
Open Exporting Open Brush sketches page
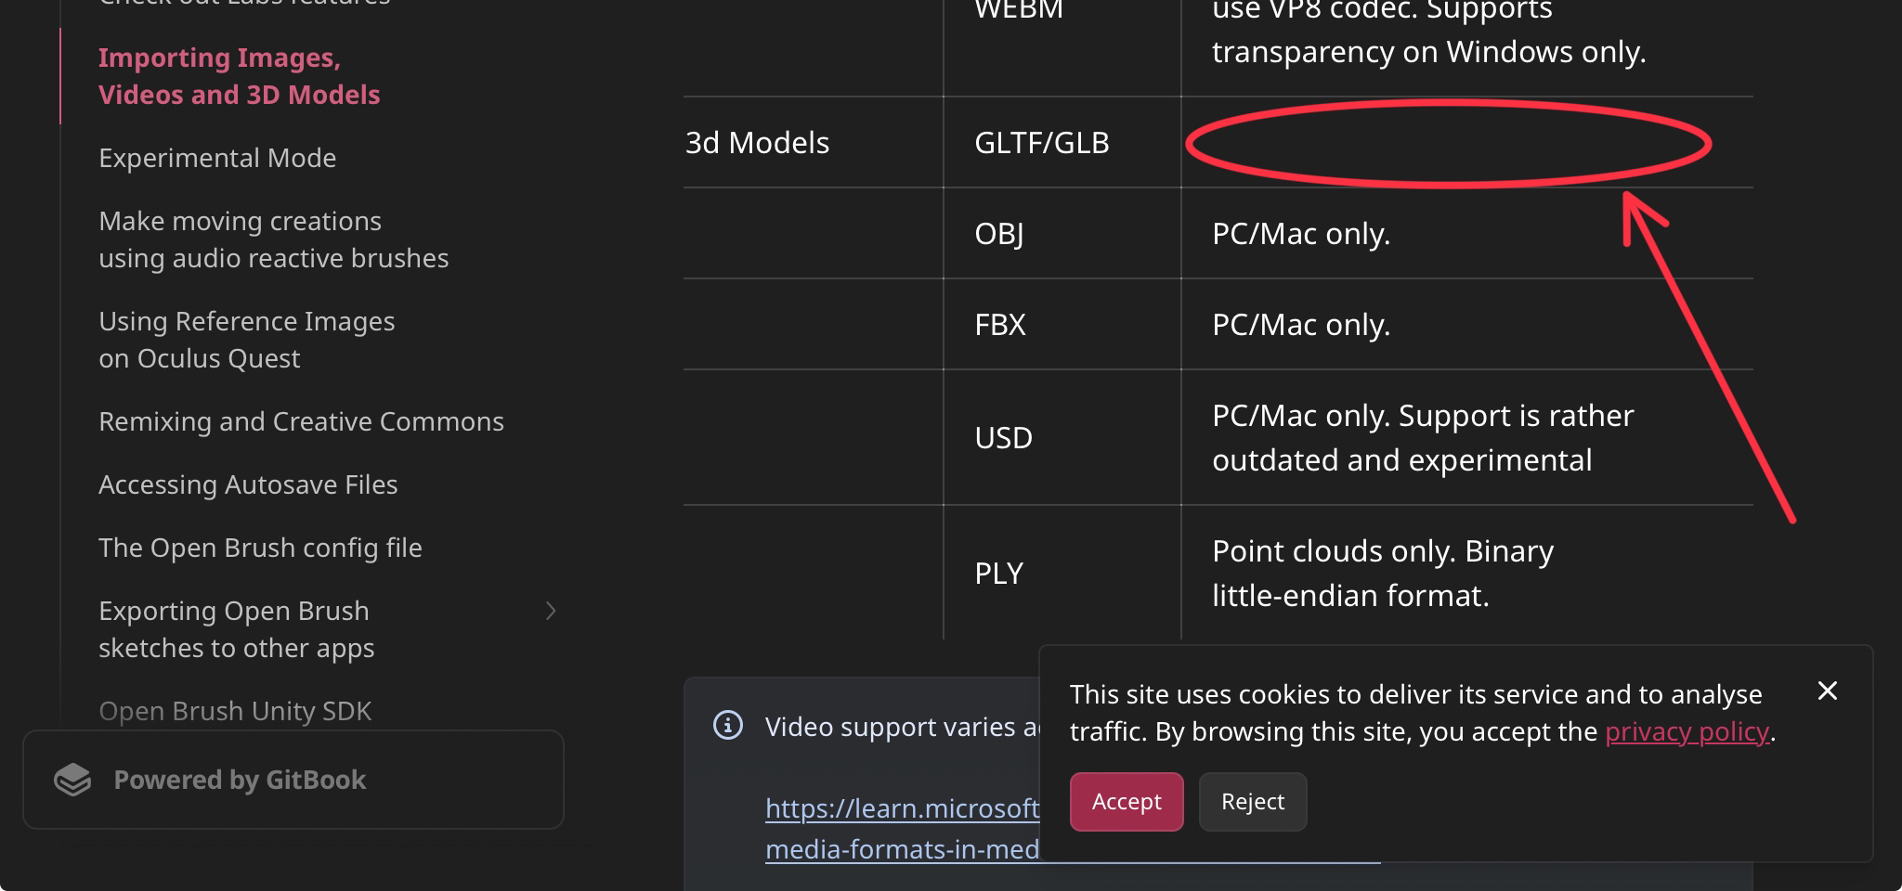click(236, 629)
